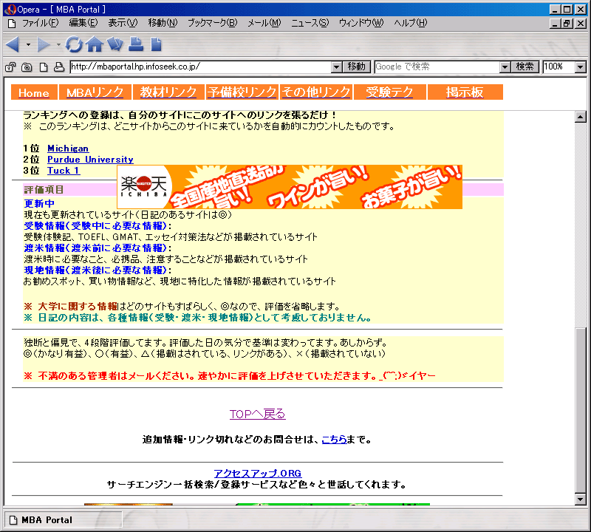Select the 掲示板 navigation tab

point(465,92)
